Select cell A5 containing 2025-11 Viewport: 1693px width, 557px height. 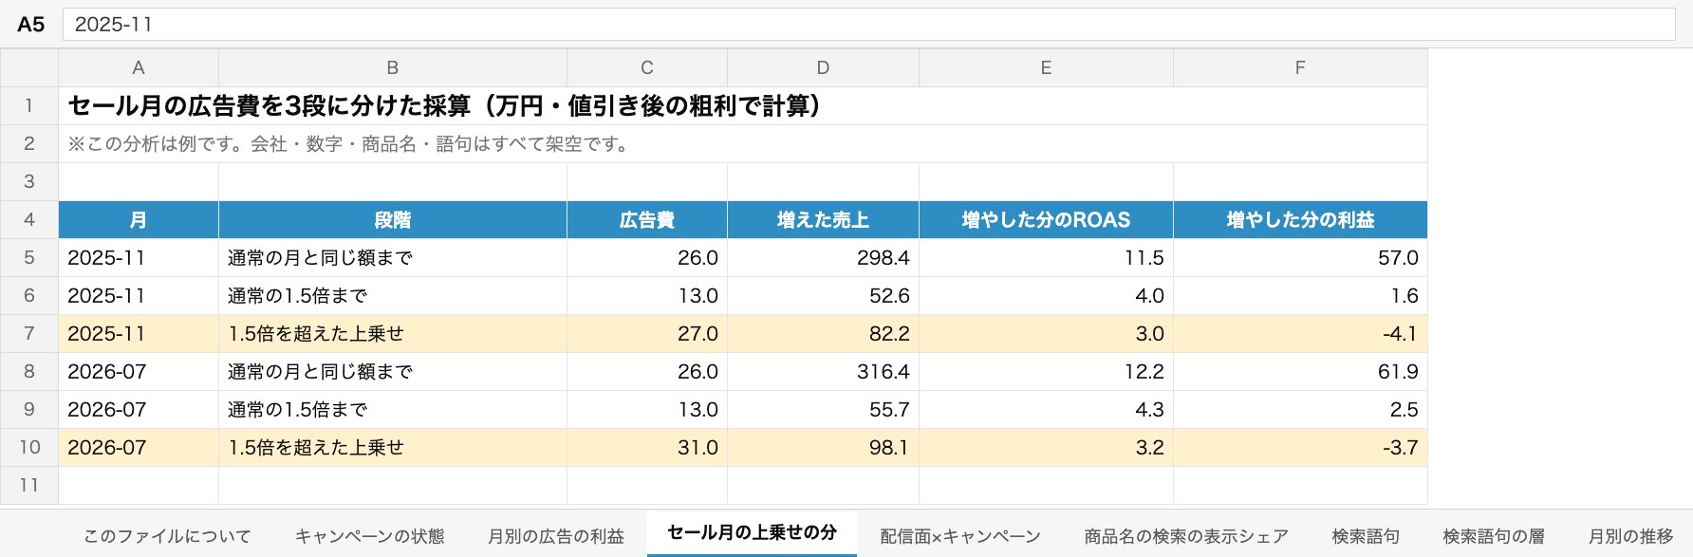(x=139, y=258)
